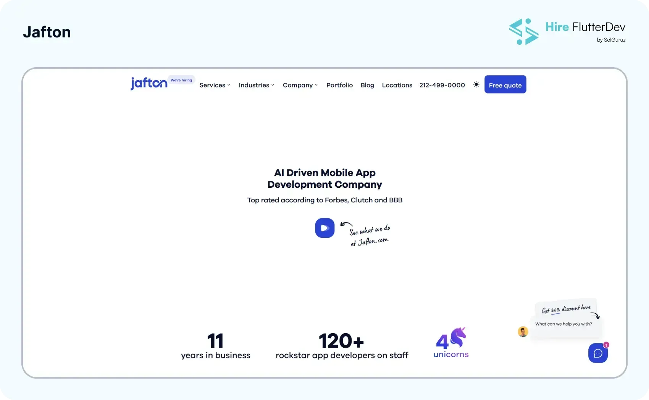Click the chat agent avatar photo
649x400 pixels.
523,332
